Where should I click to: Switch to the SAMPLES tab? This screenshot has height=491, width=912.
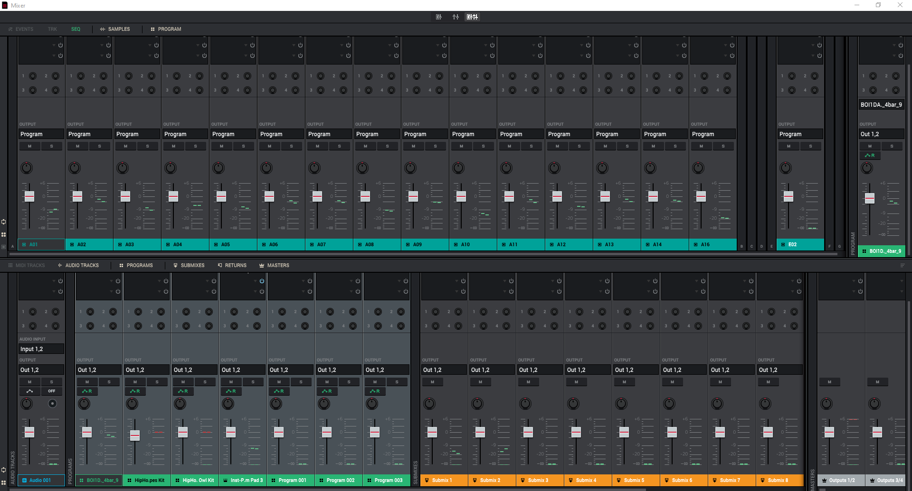coord(115,29)
